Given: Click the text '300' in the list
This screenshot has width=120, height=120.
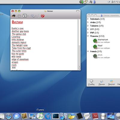Looking at the screenshot, I should tap(14, 67).
